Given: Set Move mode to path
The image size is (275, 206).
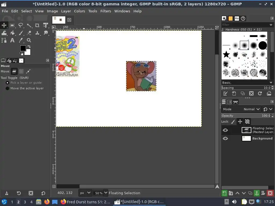Looking at the screenshot, I should [x=28, y=71].
